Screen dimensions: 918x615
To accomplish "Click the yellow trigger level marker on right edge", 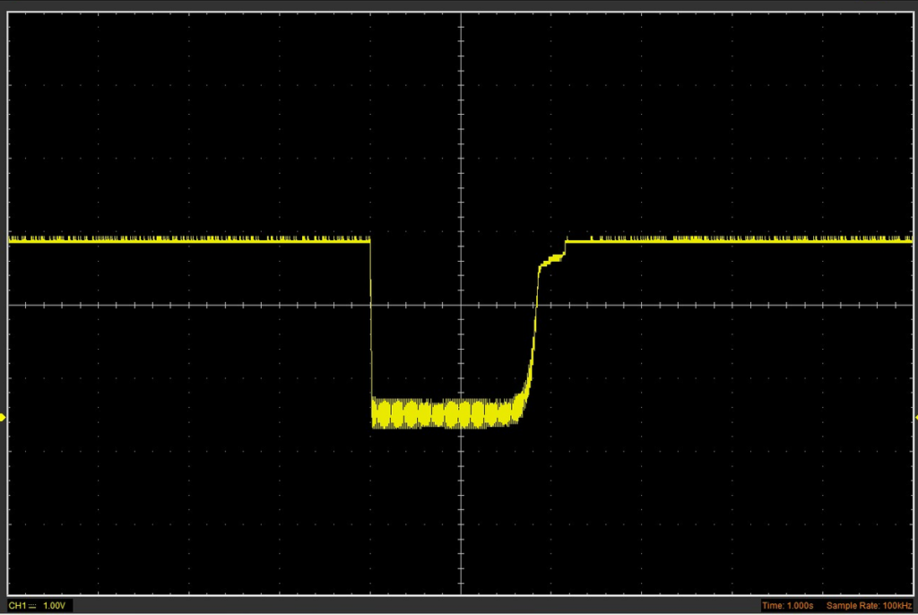I will point(914,418).
